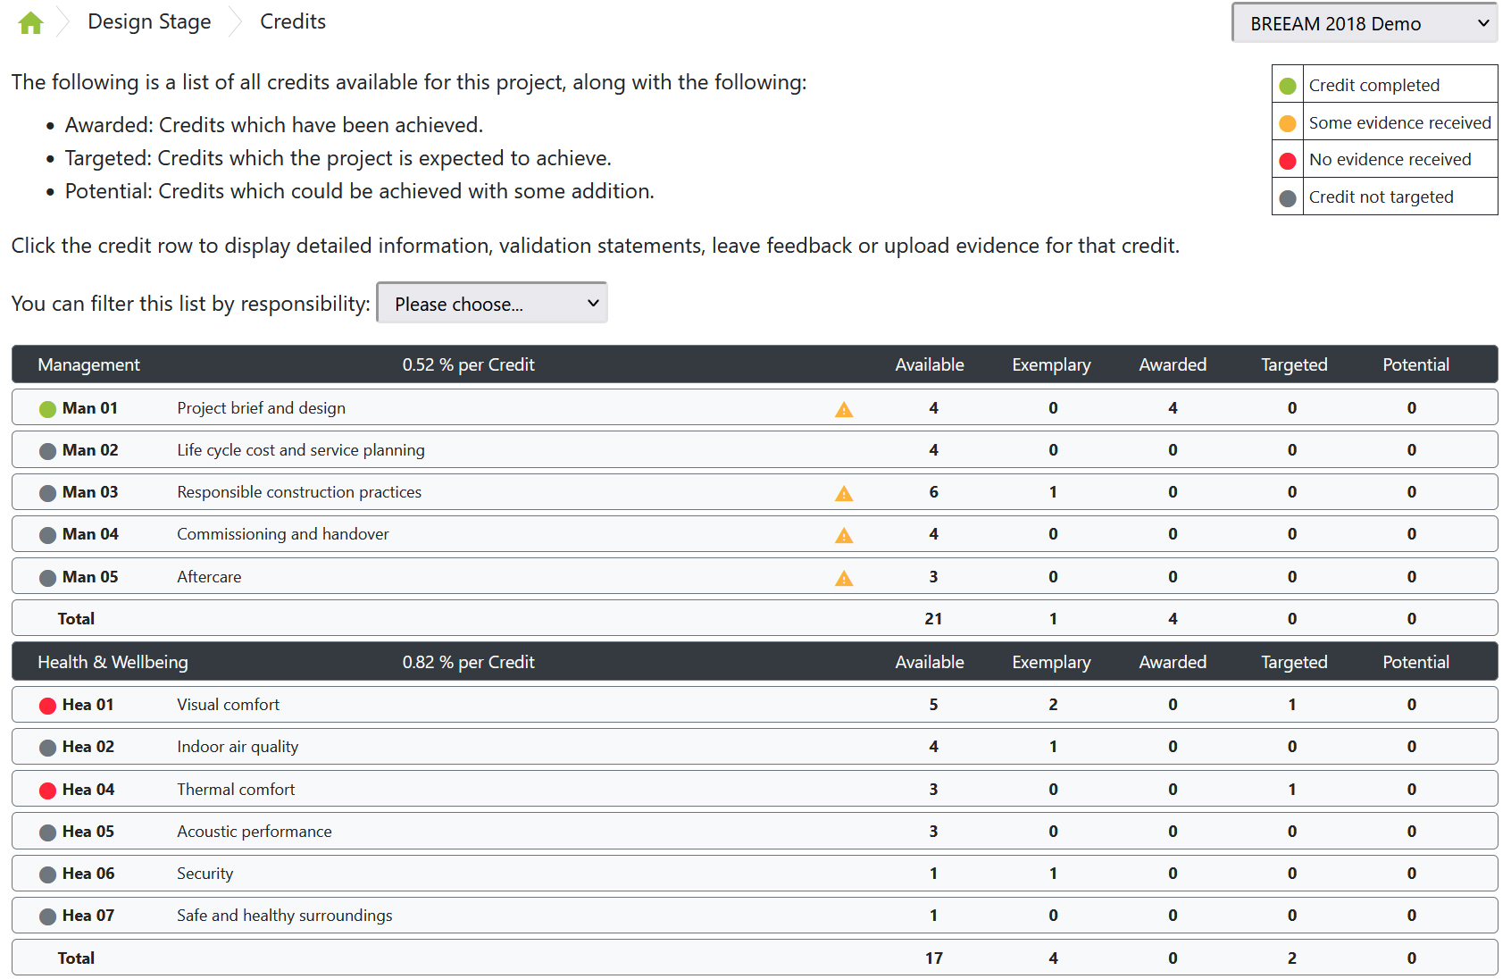
Task: Open the Visual comfort credit row
Action: [755, 704]
